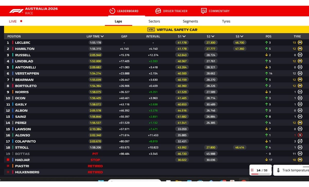Expand the S3 column dropdown

coord(242,36)
